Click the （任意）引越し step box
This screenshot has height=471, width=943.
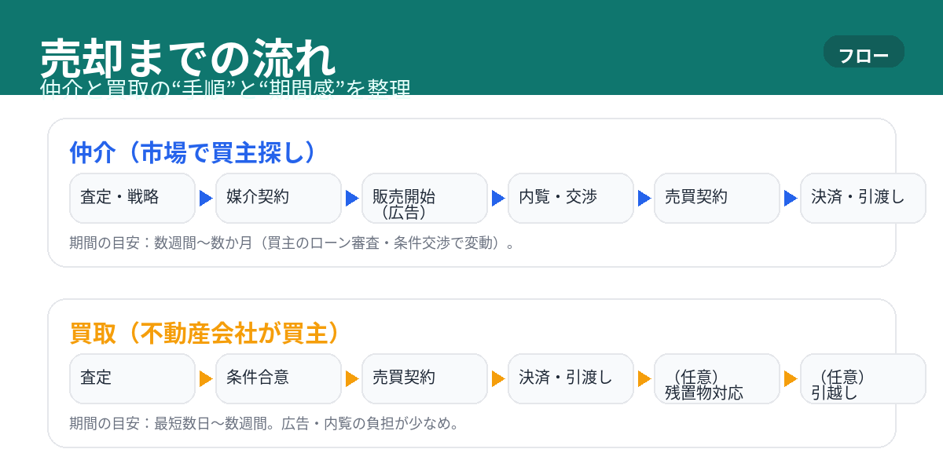(863, 378)
